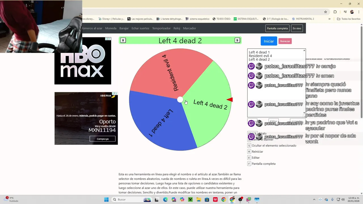Start the wheel with Iniciar button
Screen dimensions: 363x204
[x=269, y=41]
